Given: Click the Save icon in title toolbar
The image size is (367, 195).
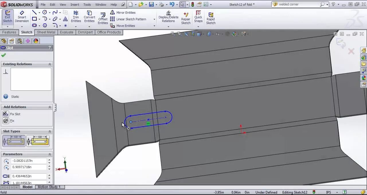Looking at the screenshot, I should (151, 4).
